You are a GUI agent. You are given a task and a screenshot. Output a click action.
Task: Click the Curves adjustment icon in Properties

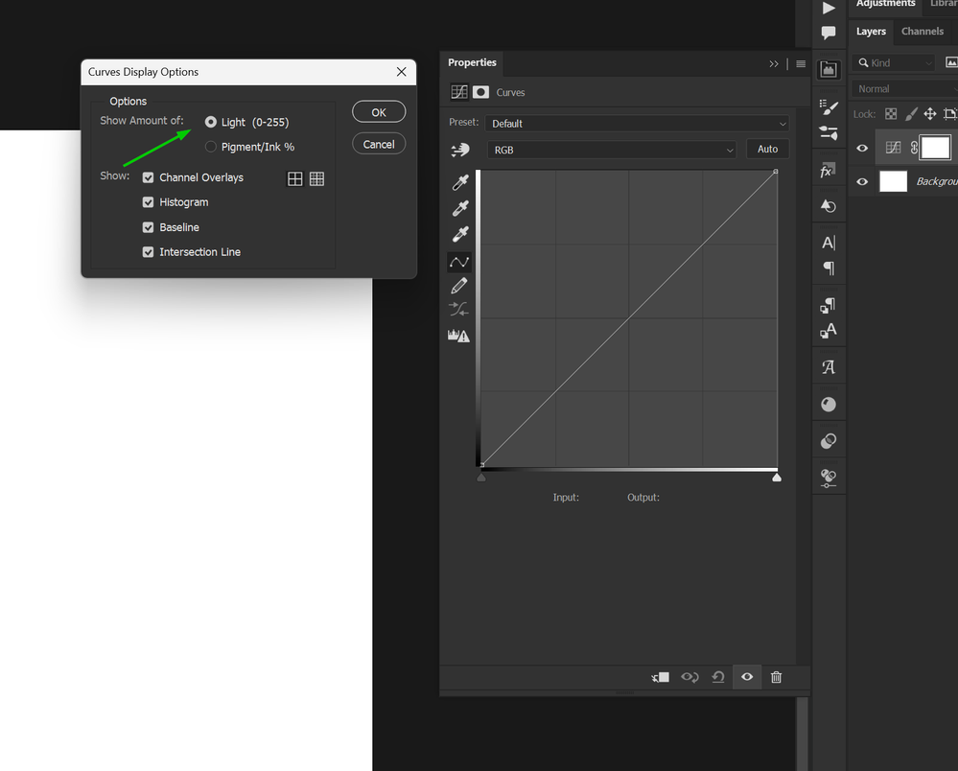coord(459,92)
